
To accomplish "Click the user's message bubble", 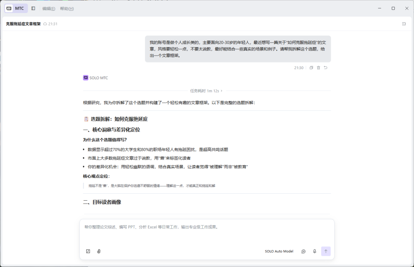I will coord(238,49).
